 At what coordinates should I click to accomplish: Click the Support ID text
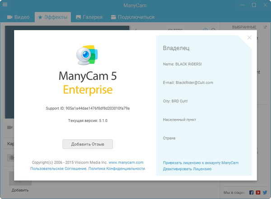pyautogui.click(x=88, y=109)
